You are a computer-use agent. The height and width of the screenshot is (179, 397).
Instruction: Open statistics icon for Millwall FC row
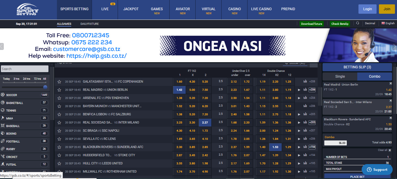pyautogui.click(x=305, y=171)
